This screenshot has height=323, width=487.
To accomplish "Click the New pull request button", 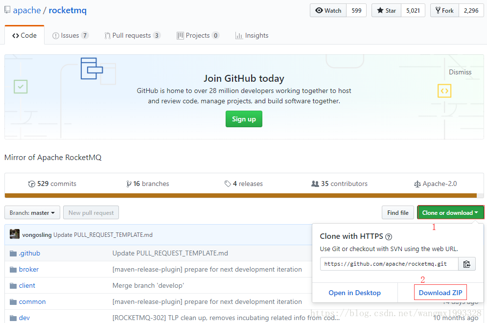I will (91, 213).
